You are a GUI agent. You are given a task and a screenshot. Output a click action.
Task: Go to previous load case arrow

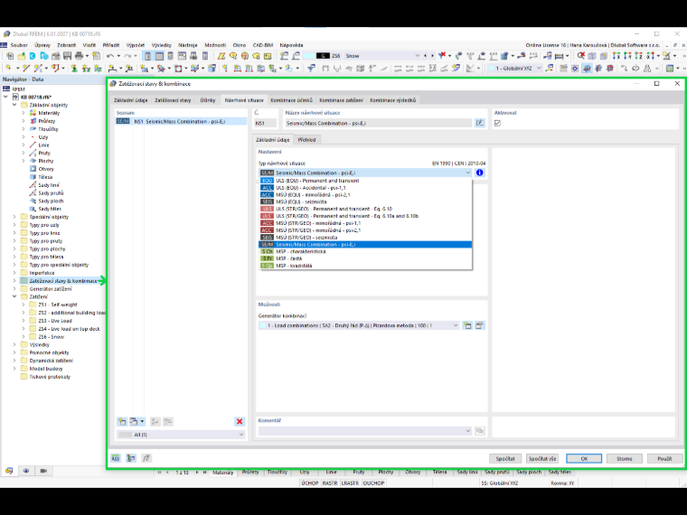tap(425, 56)
